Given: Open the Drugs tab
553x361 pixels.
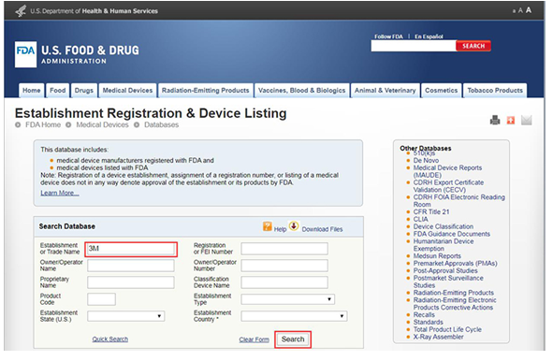Looking at the screenshot, I should (x=84, y=91).
